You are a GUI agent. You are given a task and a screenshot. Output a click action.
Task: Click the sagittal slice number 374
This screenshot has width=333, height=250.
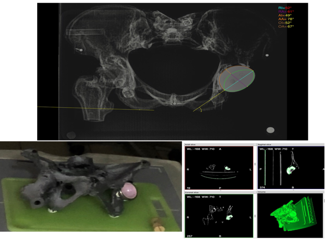(x=262, y=188)
